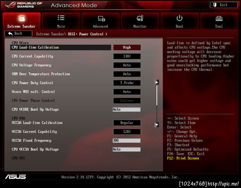Select the CPU Current Capability label
Screen dimensions: 241x188
click(x=33, y=56)
